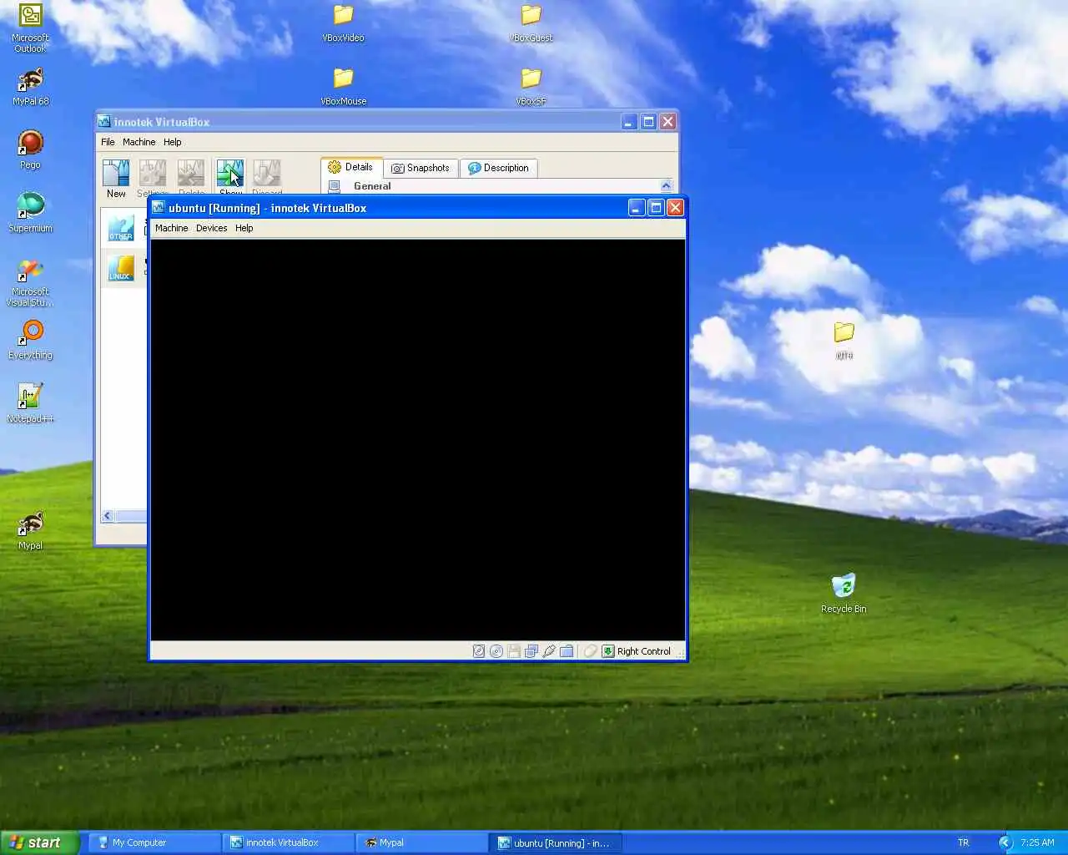Click the left scroll arrow in VM list
Screen dimensions: 1068x855
point(107,516)
